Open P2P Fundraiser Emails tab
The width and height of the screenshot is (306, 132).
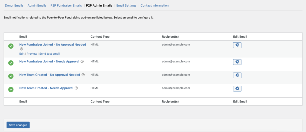coord(66,5)
